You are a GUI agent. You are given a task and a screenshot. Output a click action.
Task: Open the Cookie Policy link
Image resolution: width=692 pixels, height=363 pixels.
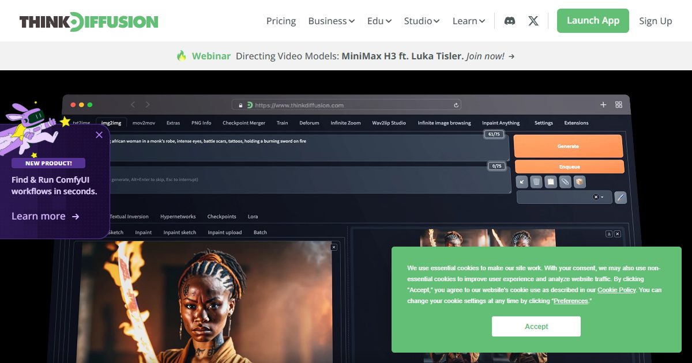coord(616,290)
